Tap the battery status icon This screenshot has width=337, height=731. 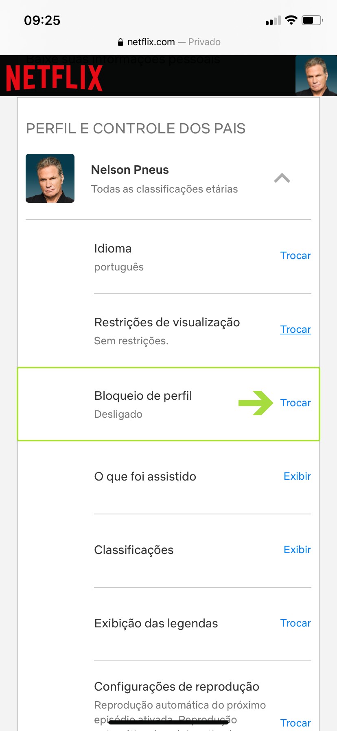[312, 20]
